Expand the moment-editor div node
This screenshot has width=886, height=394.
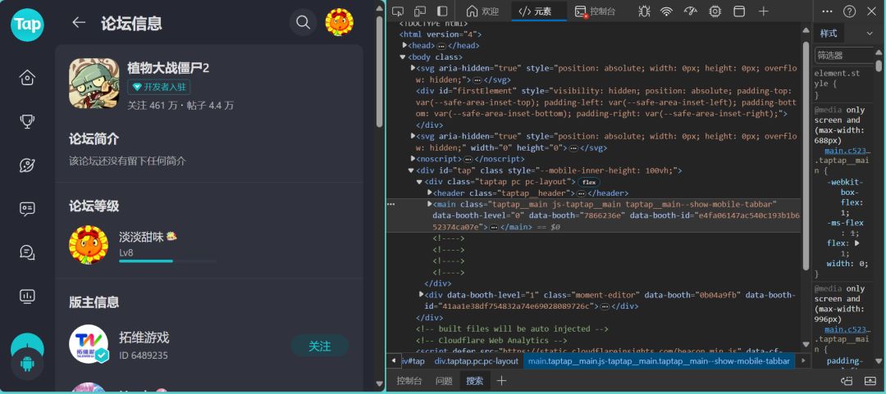tap(422, 295)
